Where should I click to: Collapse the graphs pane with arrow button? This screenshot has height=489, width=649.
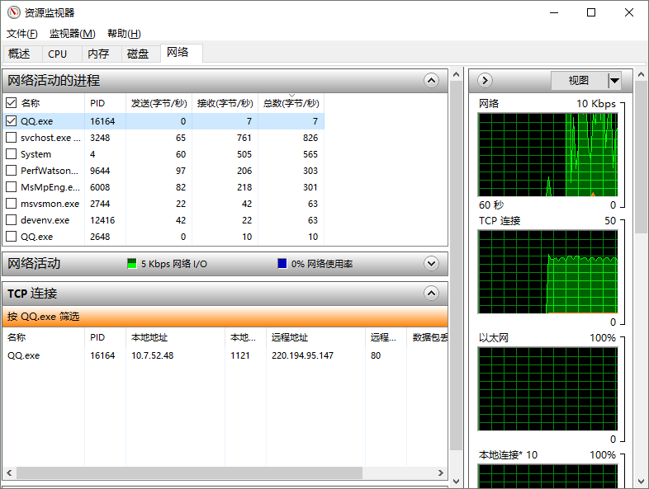[485, 80]
